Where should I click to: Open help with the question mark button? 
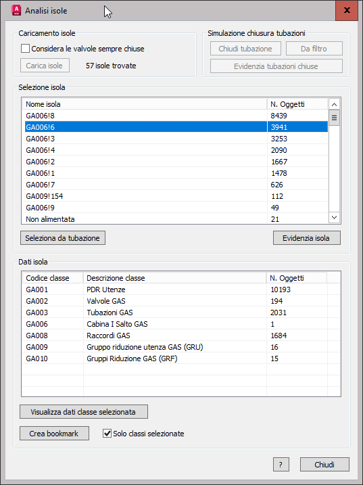pyautogui.click(x=281, y=465)
